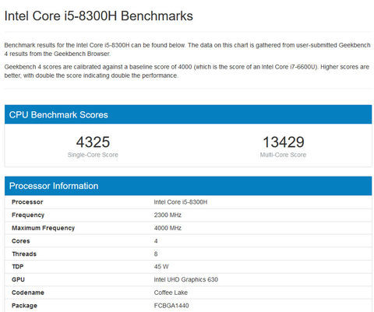Screen dimensions: 374x312
Task: Click the 'GPU' row label
Action: tap(18, 279)
